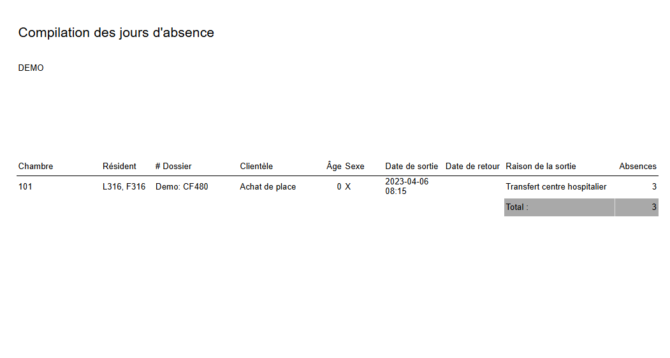Select the Sexe column header
The width and height of the screenshot is (670, 358).
355,166
